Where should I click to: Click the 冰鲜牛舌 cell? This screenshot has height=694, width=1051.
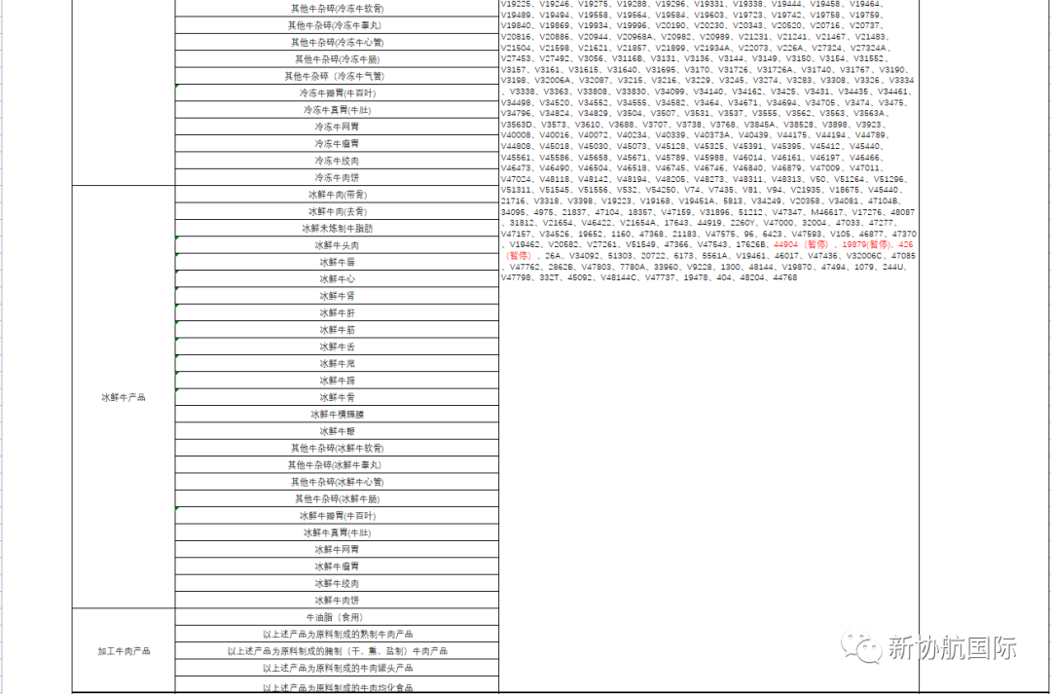pyautogui.click(x=337, y=347)
